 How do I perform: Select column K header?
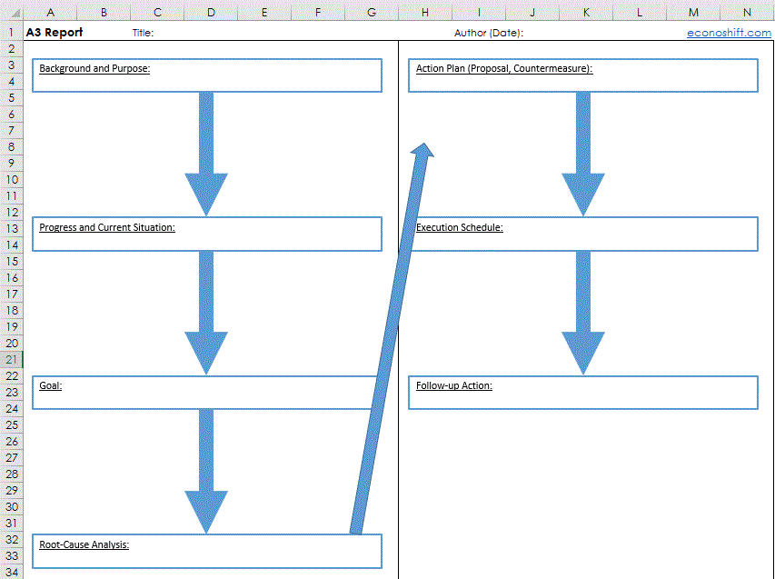pos(586,13)
